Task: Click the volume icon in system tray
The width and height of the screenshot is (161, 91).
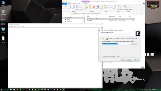Action: [144, 90]
